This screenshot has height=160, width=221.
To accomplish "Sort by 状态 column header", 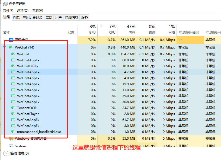I will 72,30.
